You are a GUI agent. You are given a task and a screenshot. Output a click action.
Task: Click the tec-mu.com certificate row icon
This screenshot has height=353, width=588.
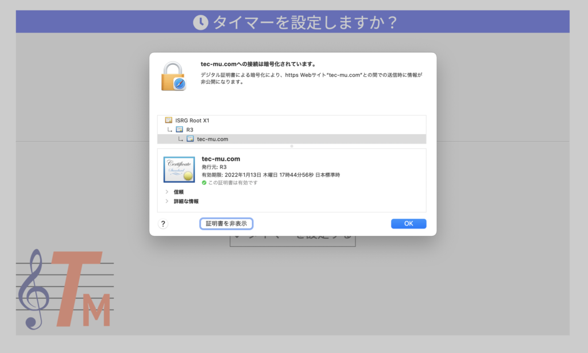coord(191,139)
